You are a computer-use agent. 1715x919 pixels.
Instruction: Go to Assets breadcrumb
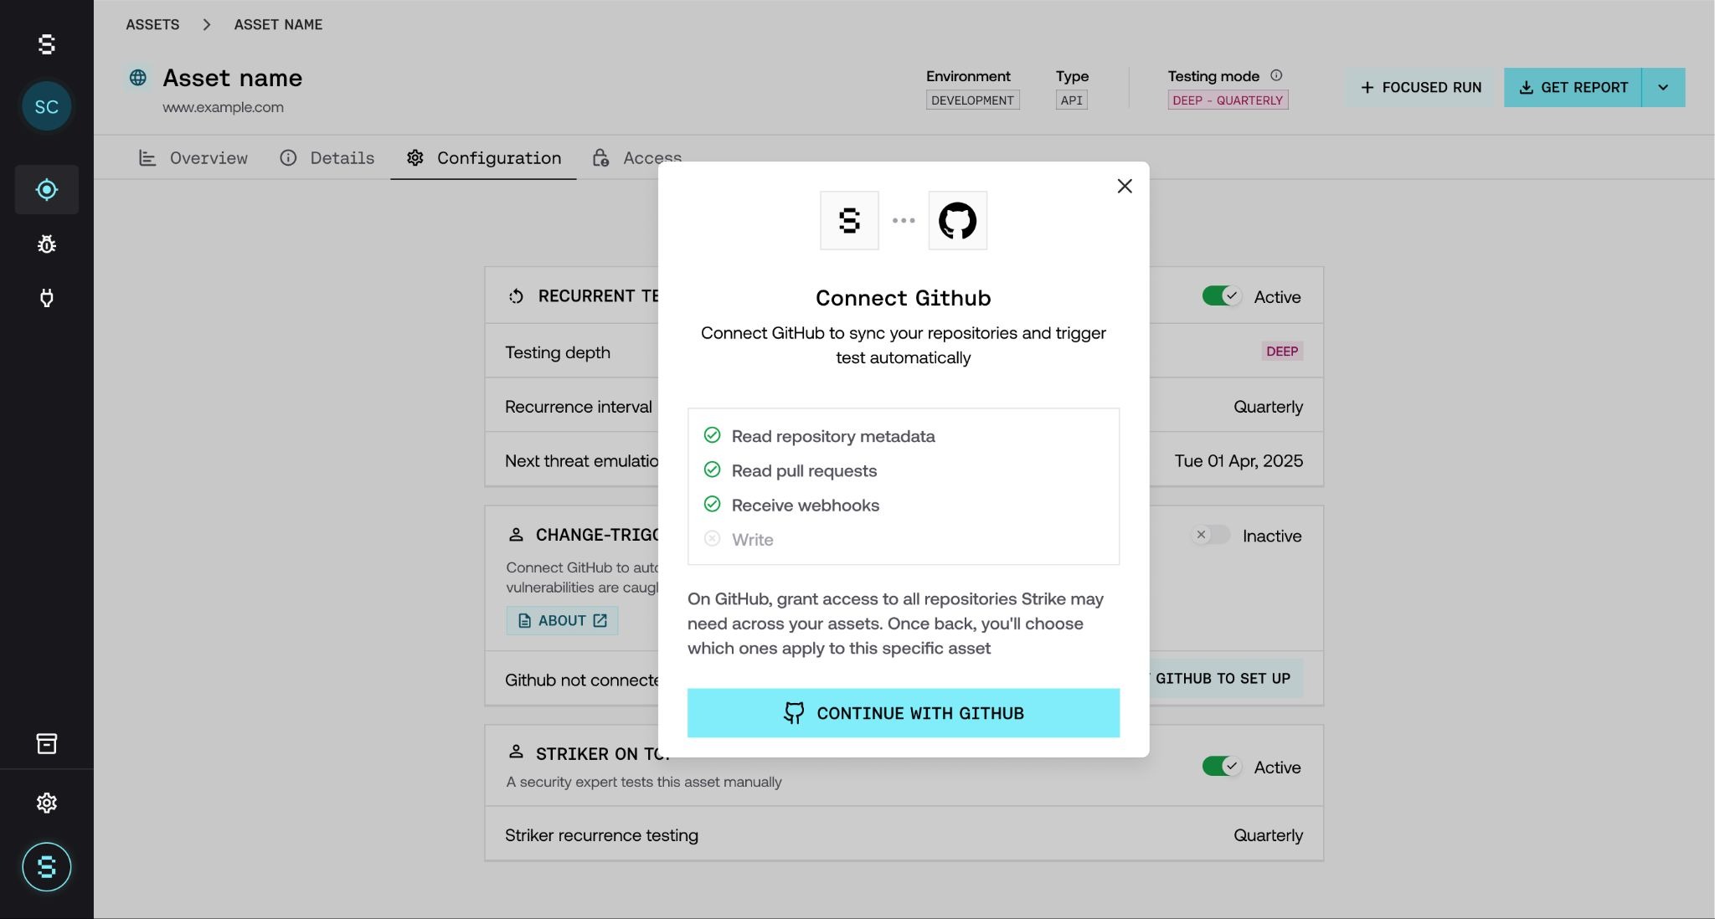point(152,25)
